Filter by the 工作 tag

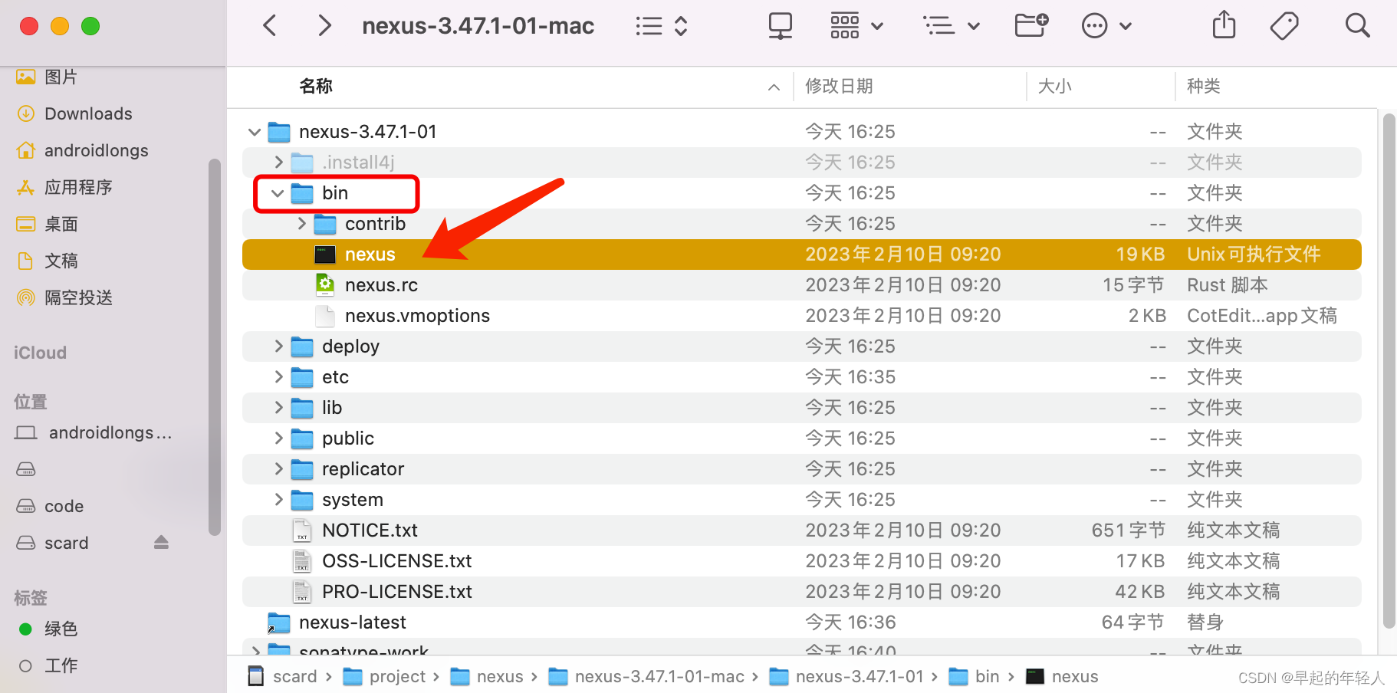pos(61,665)
